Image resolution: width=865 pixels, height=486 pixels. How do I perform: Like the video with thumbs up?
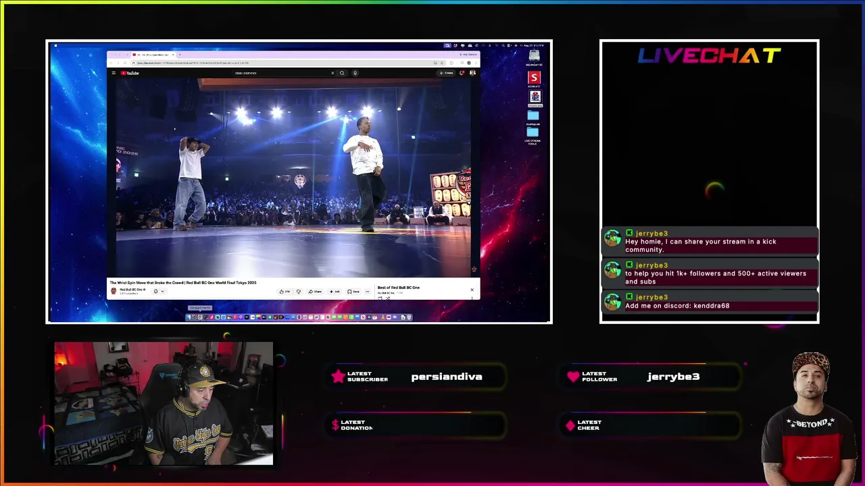[x=285, y=292]
